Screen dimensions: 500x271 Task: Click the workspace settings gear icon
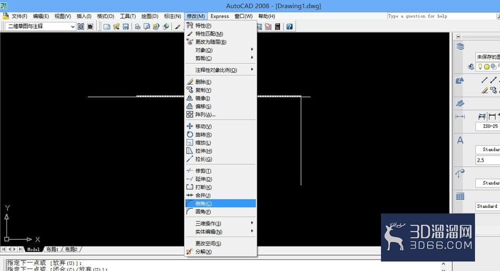coord(80,26)
